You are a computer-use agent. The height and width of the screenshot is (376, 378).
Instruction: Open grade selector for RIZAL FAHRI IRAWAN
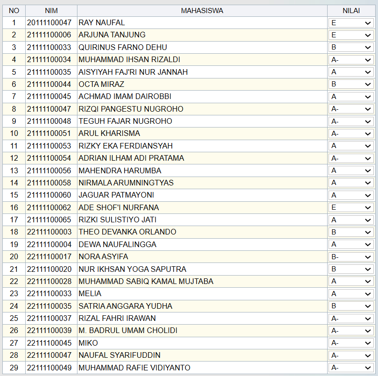pos(351,319)
